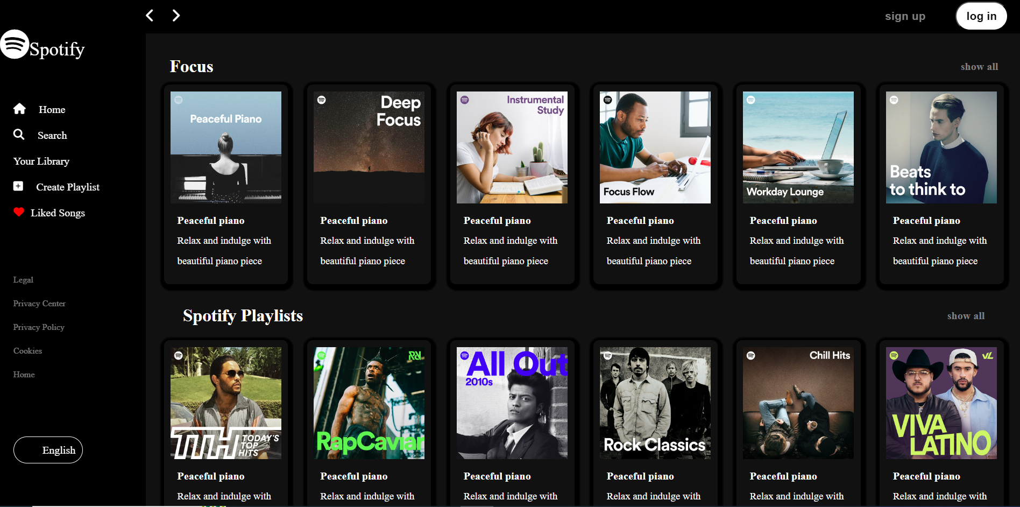
Task: Click the Liked Songs heart icon
Action: (19, 212)
